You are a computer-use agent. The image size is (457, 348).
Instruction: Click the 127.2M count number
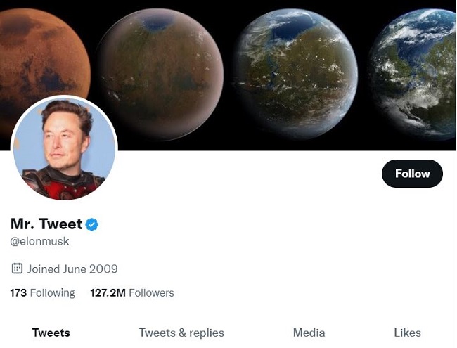(108, 292)
